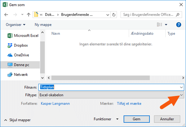Open the Funktioner tools dropdown
Screen dimensions: 186x127
point(106,119)
